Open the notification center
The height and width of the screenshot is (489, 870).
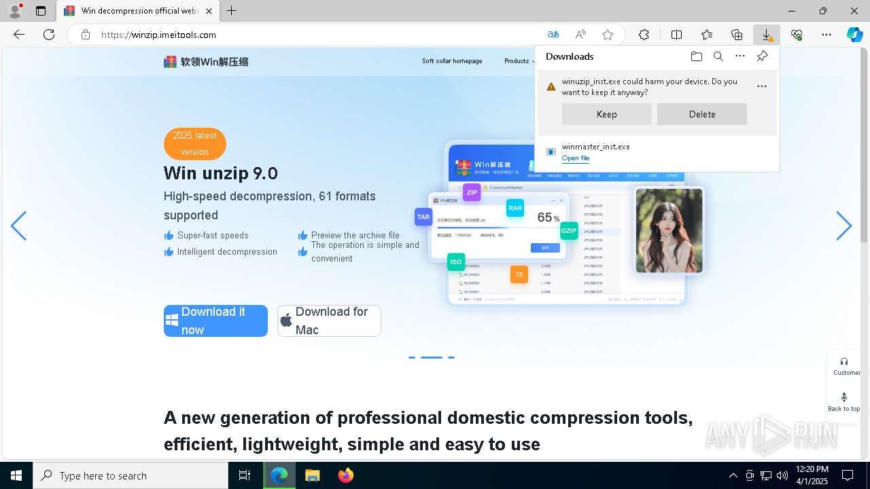click(x=848, y=475)
